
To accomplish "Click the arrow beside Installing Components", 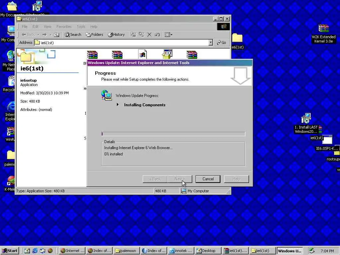I will (118, 105).
